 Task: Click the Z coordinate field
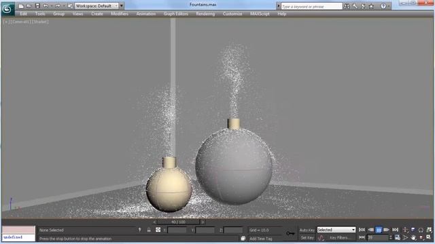[x=233, y=230]
